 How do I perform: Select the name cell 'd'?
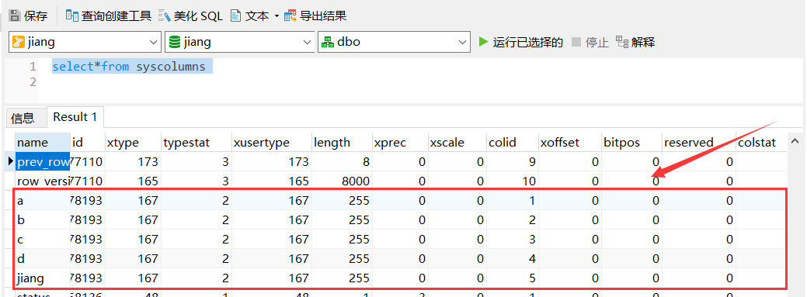tap(43, 258)
